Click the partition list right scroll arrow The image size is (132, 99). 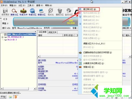(130, 56)
